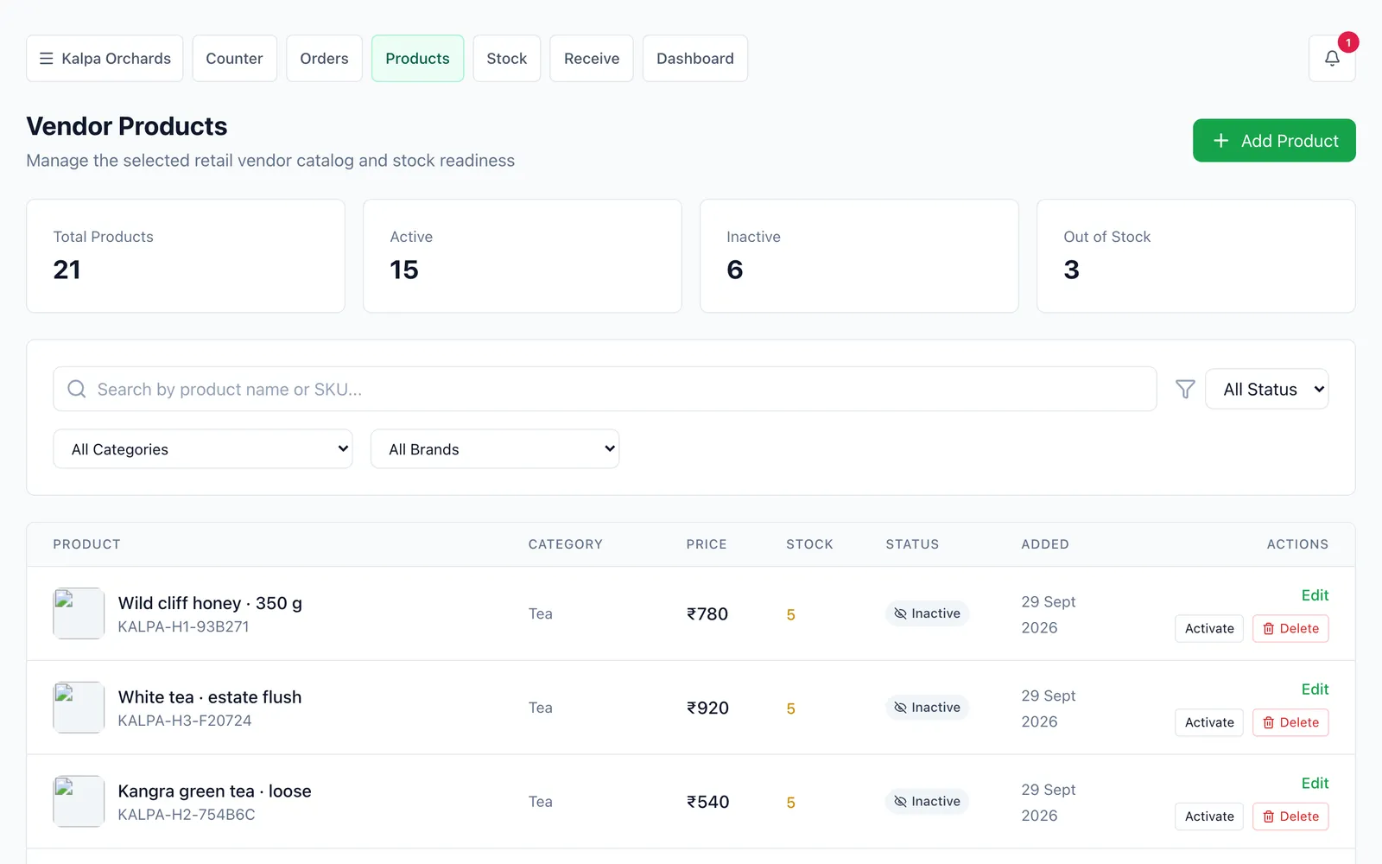Edit White tea estate flush
Image resolution: width=1382 pixels, height=864 pixels.
(1315, 689)
